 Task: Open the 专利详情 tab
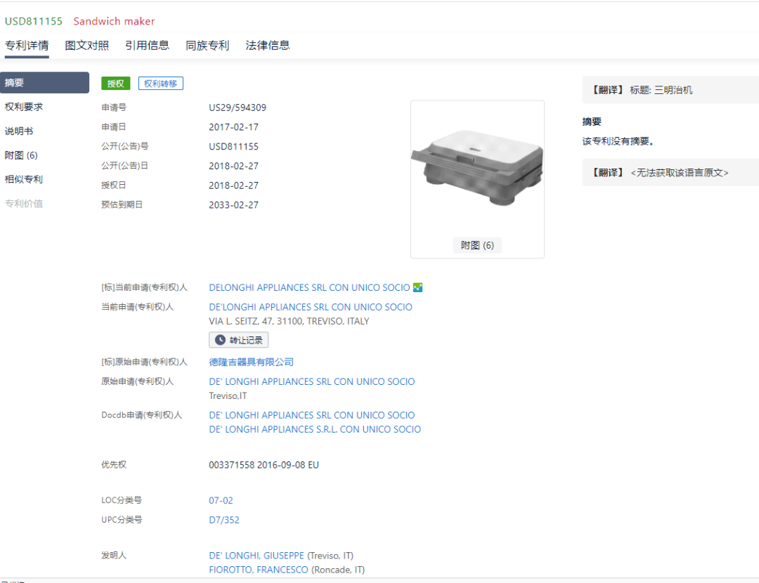tap(27, 46)
